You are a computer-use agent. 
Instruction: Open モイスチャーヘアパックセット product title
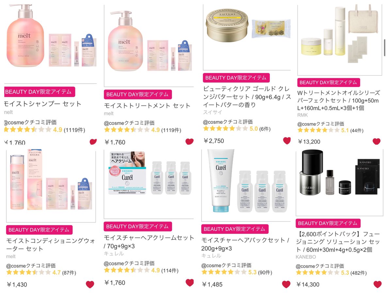pos(245,244)
